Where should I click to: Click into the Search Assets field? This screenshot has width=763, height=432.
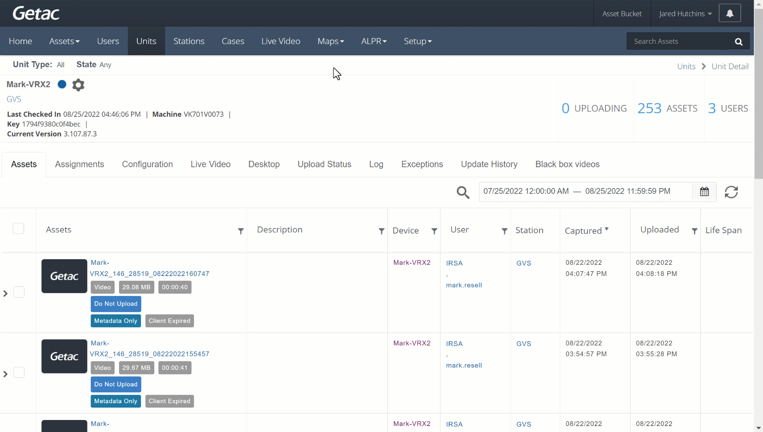[x=678, y=41]
